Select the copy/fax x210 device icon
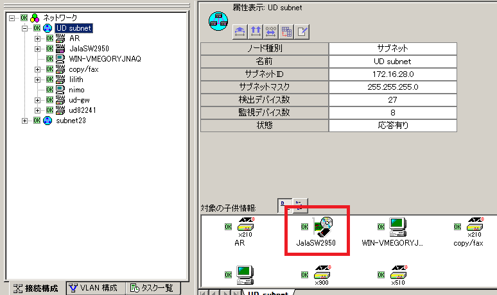Image resolution: width=497 pixels, height=295 pixels. click(x=475, y=227)
